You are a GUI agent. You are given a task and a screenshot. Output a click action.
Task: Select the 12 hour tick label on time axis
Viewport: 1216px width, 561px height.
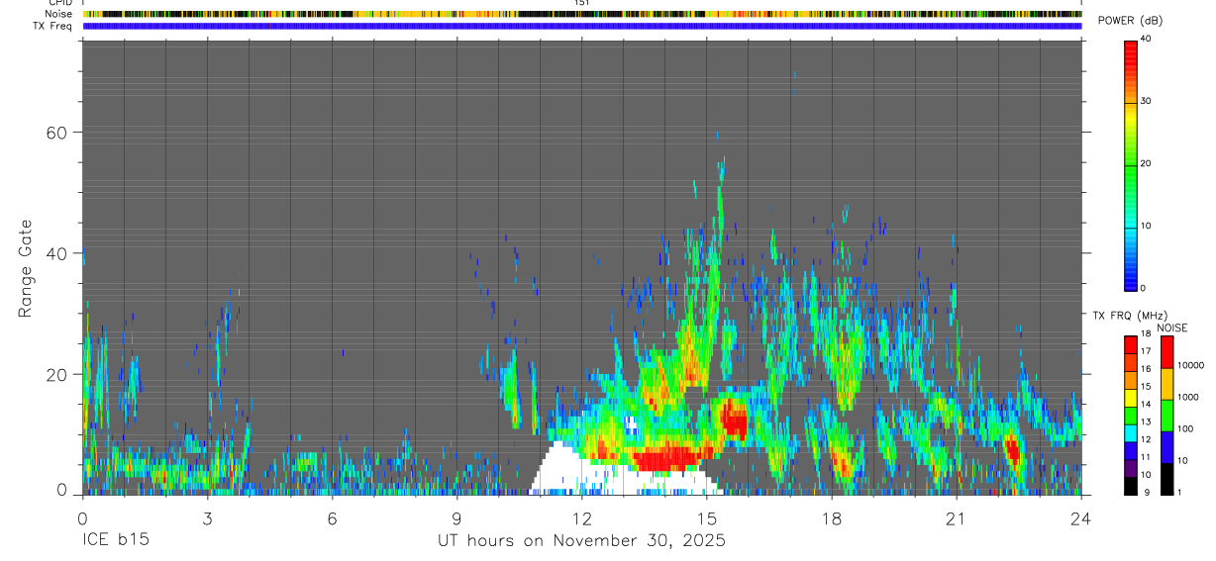581,517
